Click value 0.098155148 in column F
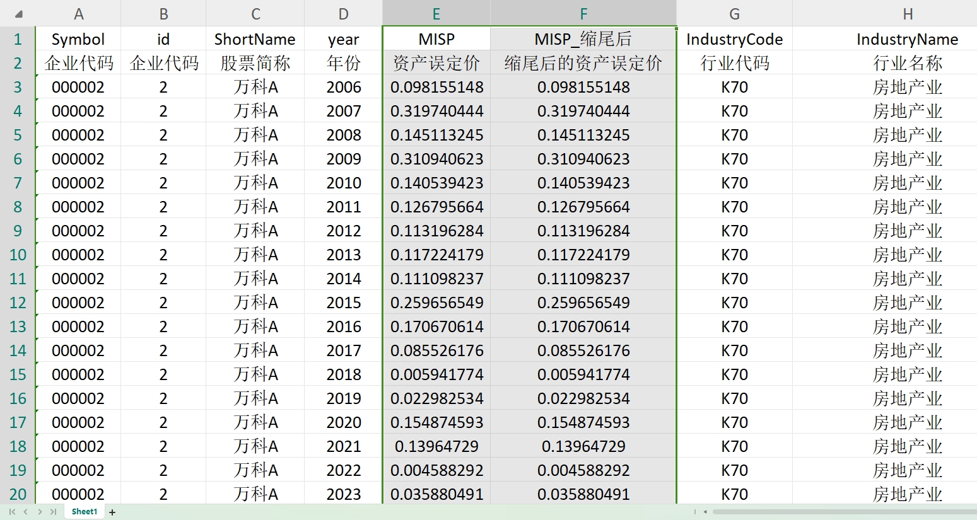The height and width of the screenshot is (520, 977). (583, 87)
